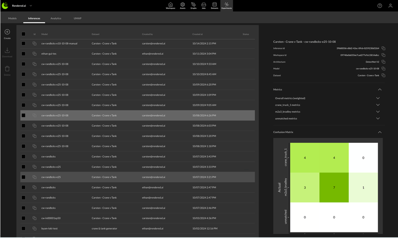
Task: Open the Help question mark icon
Action: click(380, 5)
